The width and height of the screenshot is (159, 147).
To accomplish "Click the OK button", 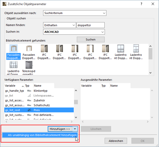I will pos(143,141).
